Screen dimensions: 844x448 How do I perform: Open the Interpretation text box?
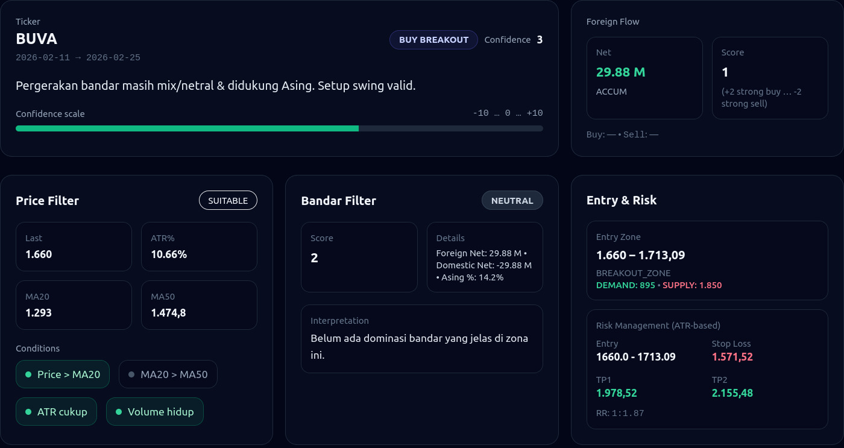click(421, 338)
